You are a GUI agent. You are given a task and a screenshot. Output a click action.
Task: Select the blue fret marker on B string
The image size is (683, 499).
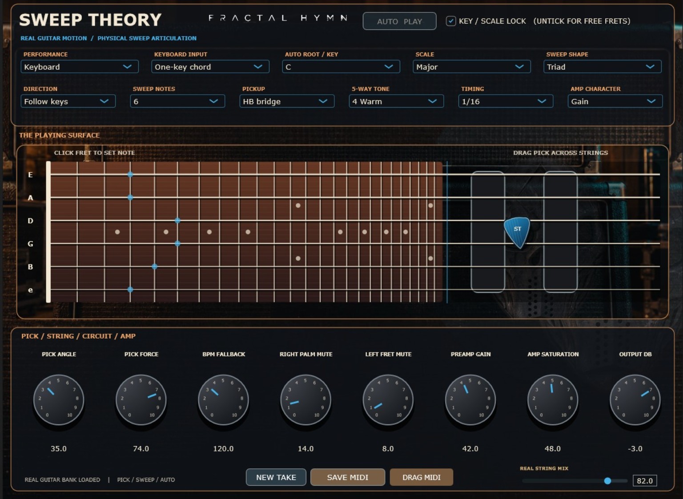pyautogui.click(x=154, y=267)
